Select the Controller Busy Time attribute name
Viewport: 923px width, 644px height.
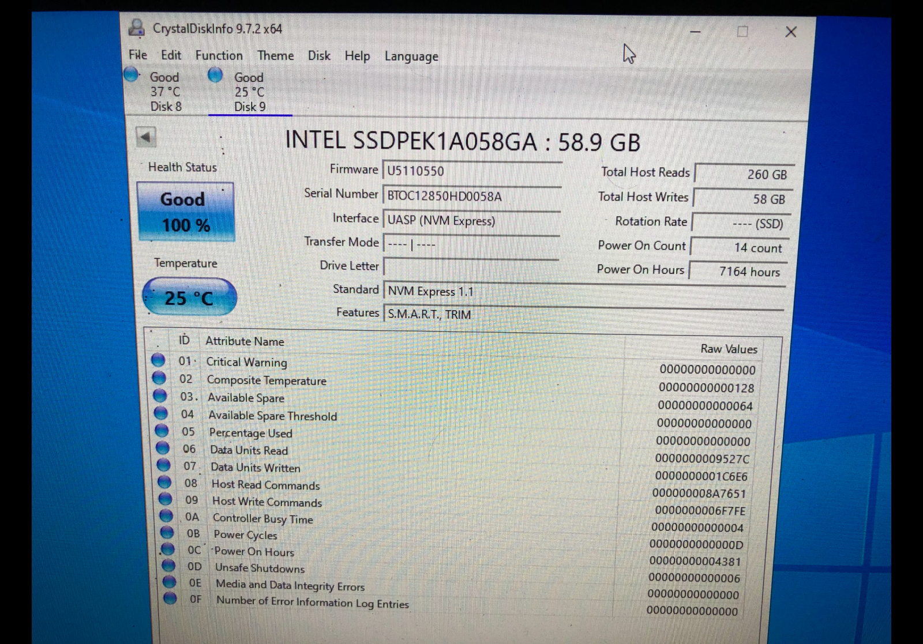pyautogui.click(x=263, y=519)
